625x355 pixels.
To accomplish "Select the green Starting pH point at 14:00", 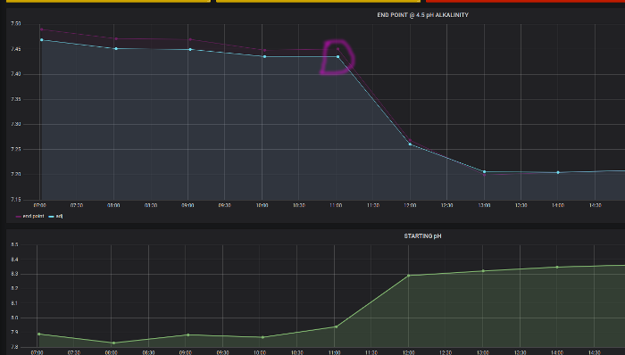I will [x=557, y=267].
